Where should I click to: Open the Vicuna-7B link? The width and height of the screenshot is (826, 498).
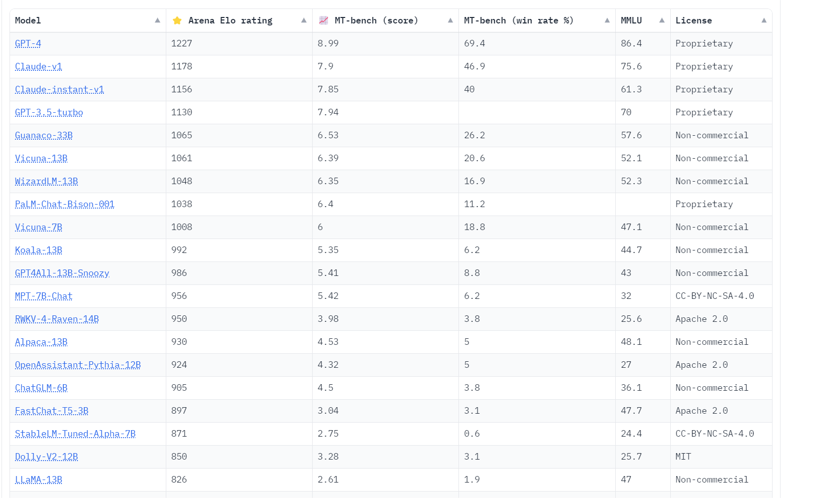[x=38, y=227]
